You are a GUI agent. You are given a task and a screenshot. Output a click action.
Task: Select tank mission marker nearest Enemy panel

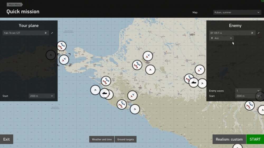coord(194,83)
